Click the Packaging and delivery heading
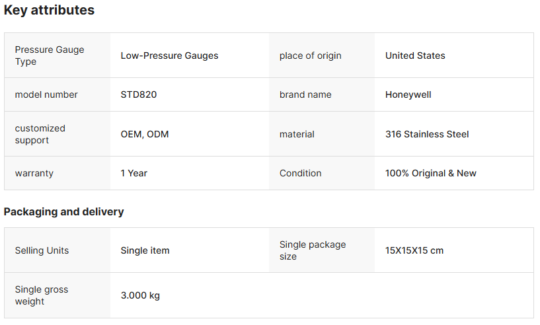 [63, 212]
